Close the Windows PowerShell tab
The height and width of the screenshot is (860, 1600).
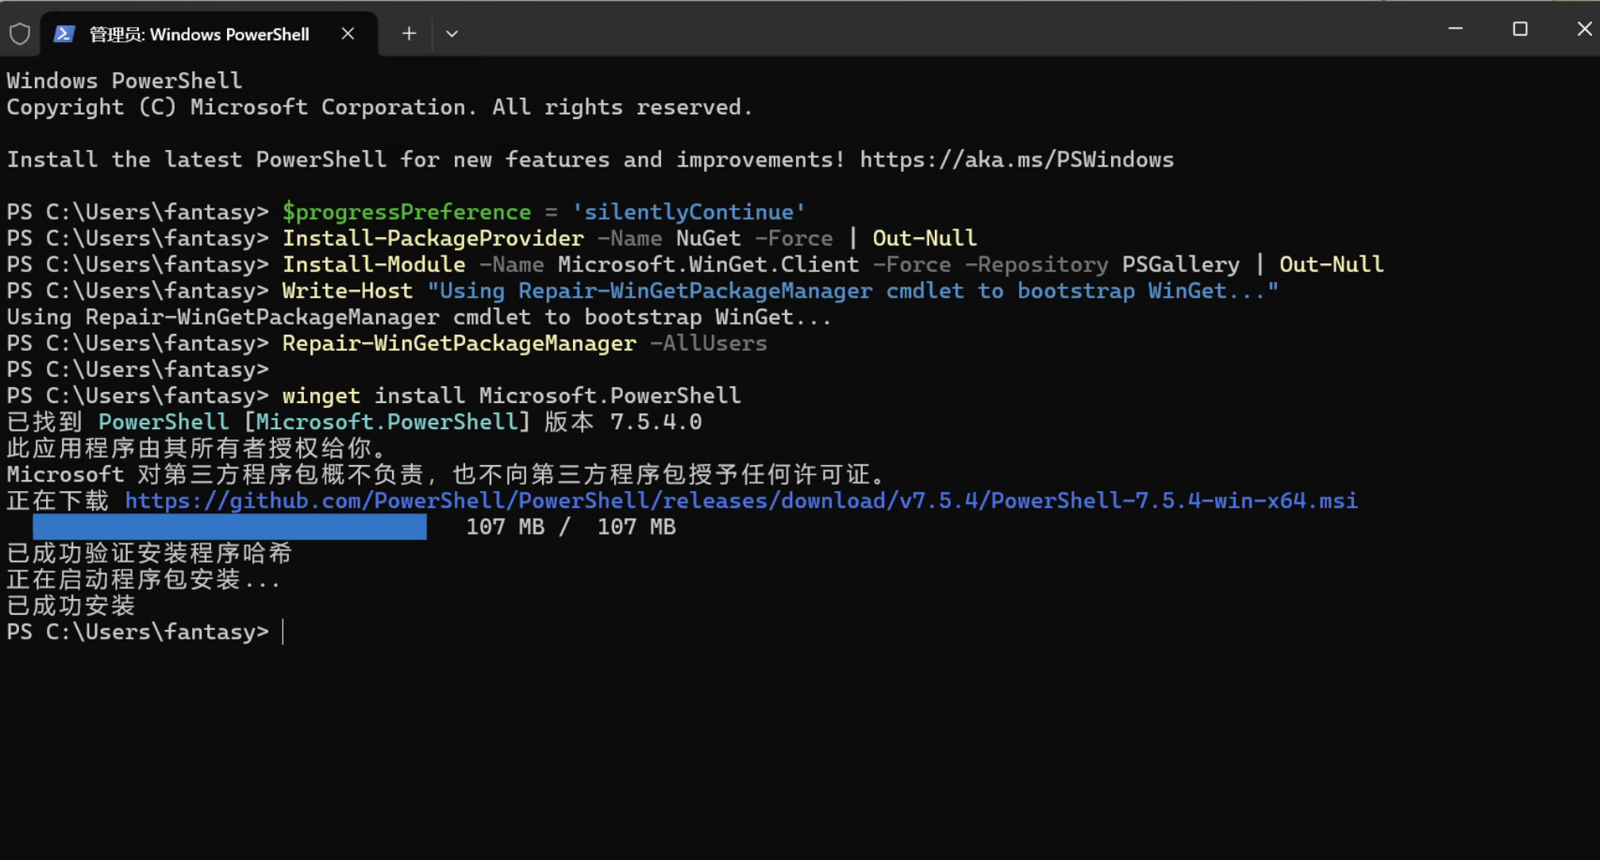tap(348, 33)
